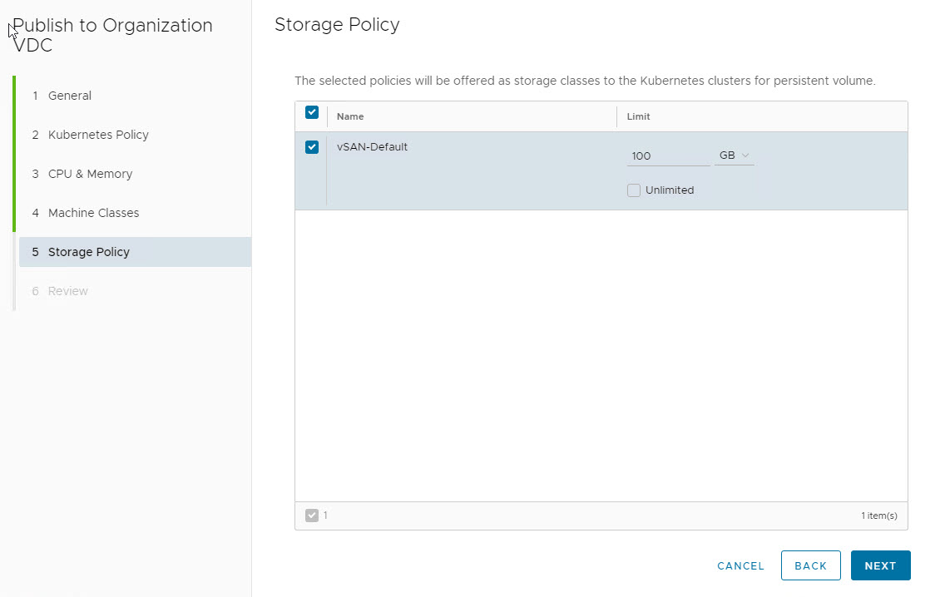Image resolution: width=945 pixels, height=597 pixels.
Task: Click the Limit column header
Action: (x=638, y=116)
